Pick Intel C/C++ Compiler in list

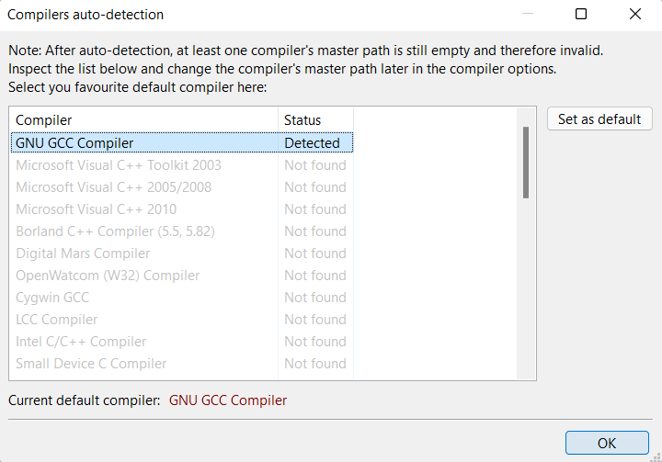[81, 342]
